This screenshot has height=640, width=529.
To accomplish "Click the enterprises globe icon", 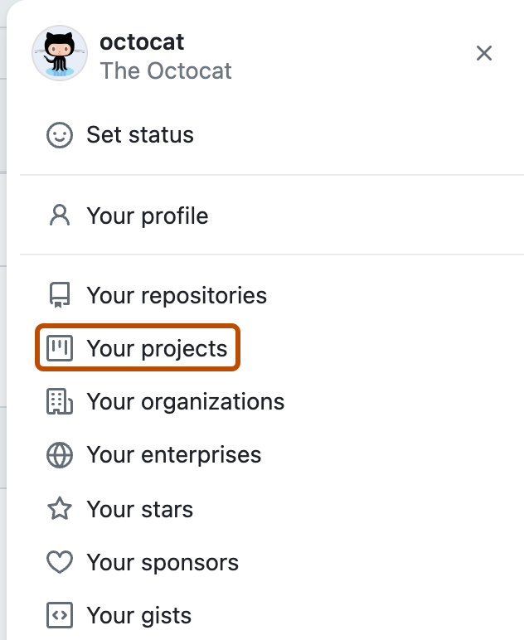I will 60,455.
